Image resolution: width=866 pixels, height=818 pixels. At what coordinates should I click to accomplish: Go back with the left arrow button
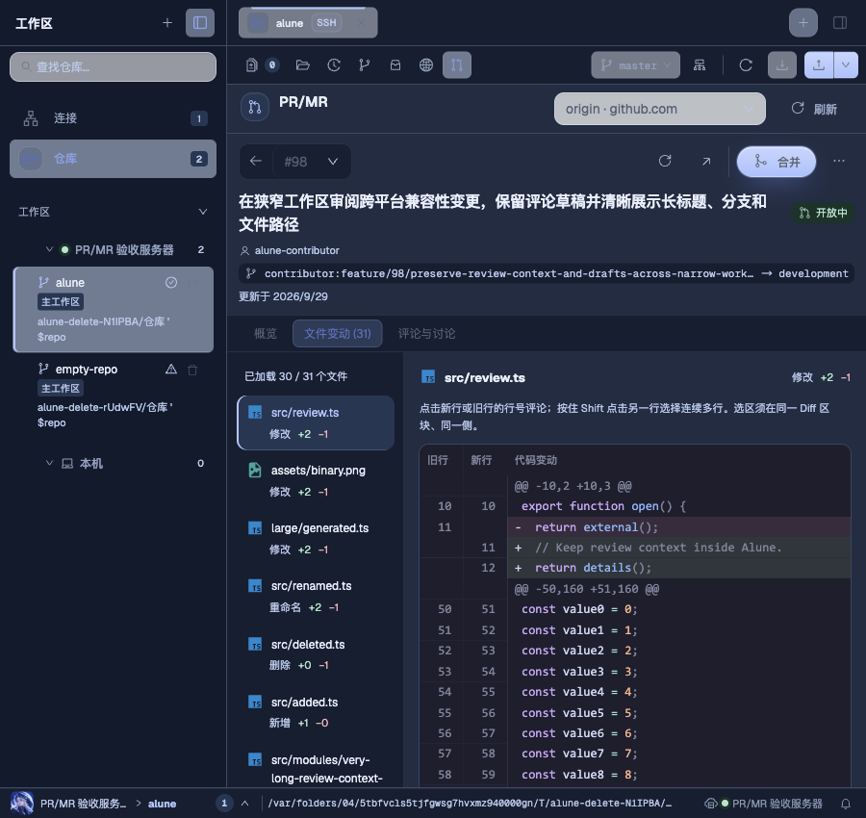coord(256,162)
